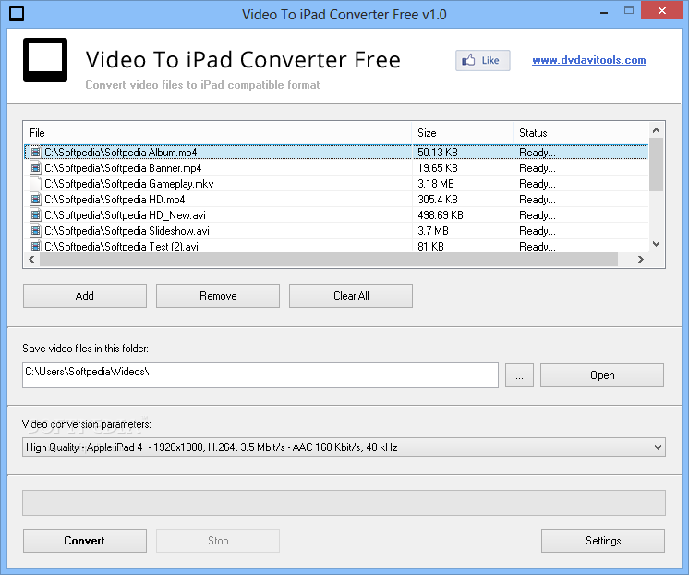Sort by the Size column header

[x=463, y=133]
